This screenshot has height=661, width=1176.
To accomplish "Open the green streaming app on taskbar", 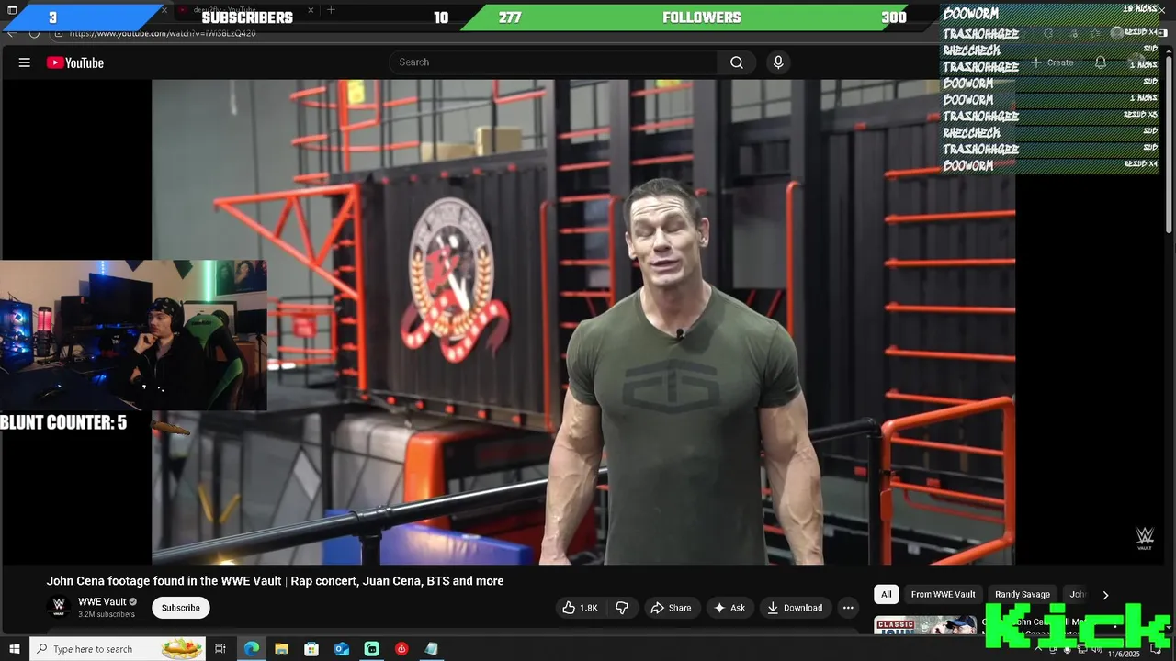I will [371, 649].
